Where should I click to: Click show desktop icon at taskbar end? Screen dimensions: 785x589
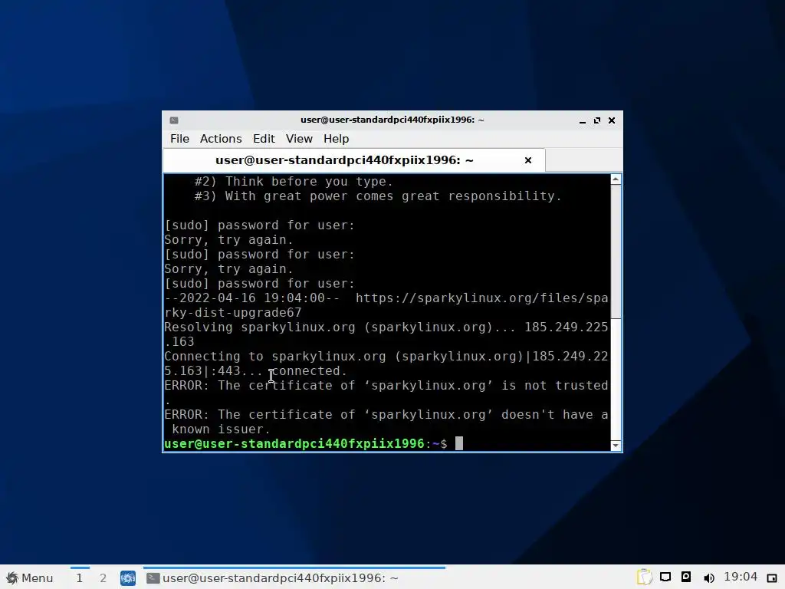pyautogui.click(x=771, y=578)
